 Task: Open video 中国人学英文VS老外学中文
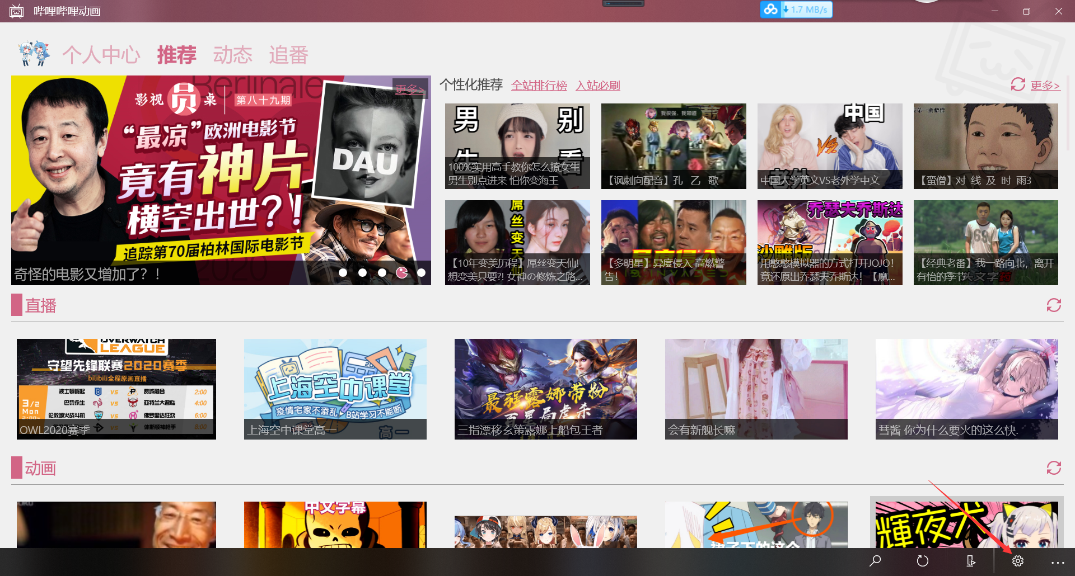click(830, 146)
